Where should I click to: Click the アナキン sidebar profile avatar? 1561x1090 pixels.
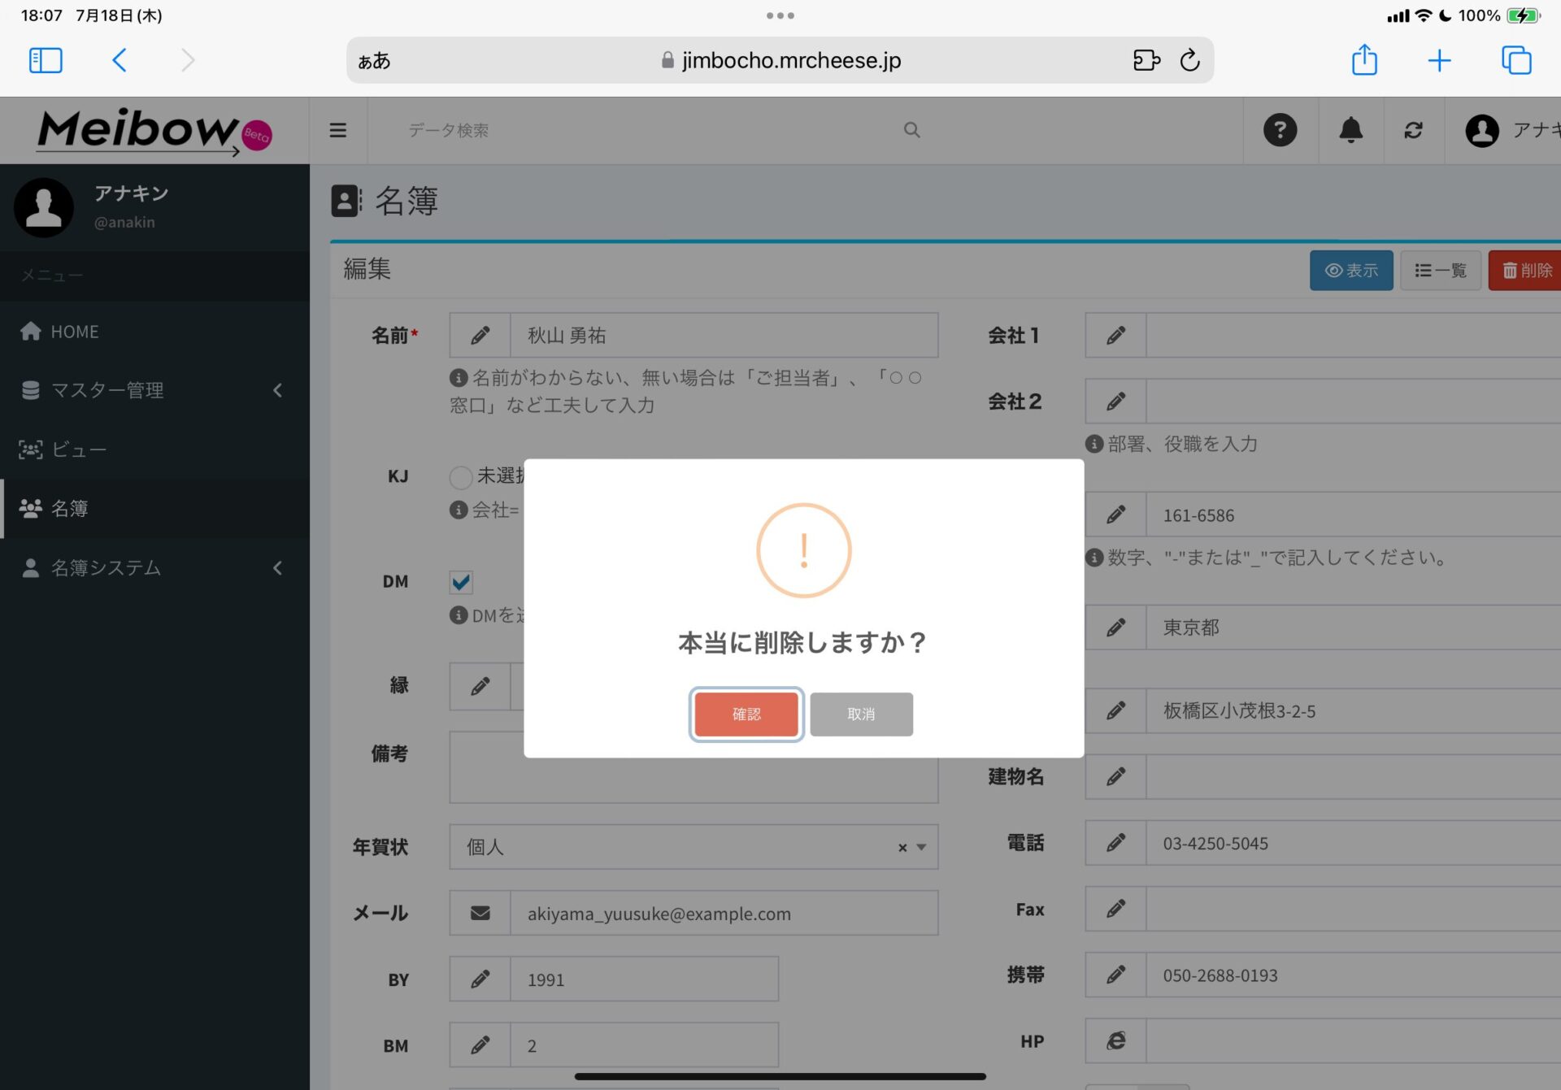44,207
